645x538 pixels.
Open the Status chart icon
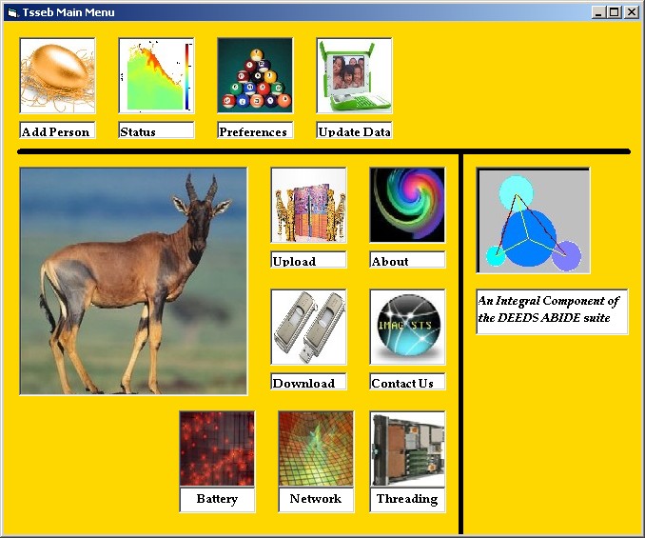click(x=156, y=76)
